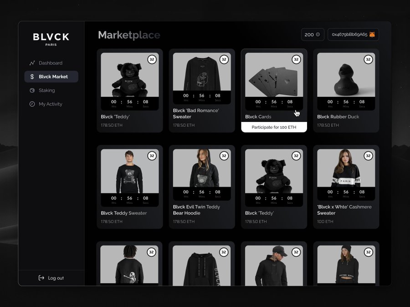Click the Marketplace page heading

(x=129, y=35)
